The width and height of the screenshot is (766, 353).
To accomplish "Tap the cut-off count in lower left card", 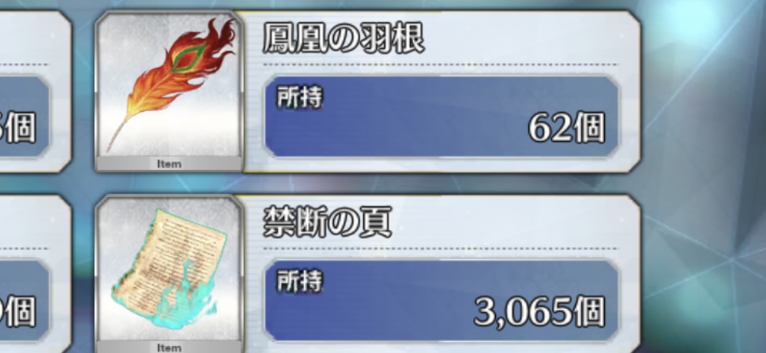I will tap(18, 312).
